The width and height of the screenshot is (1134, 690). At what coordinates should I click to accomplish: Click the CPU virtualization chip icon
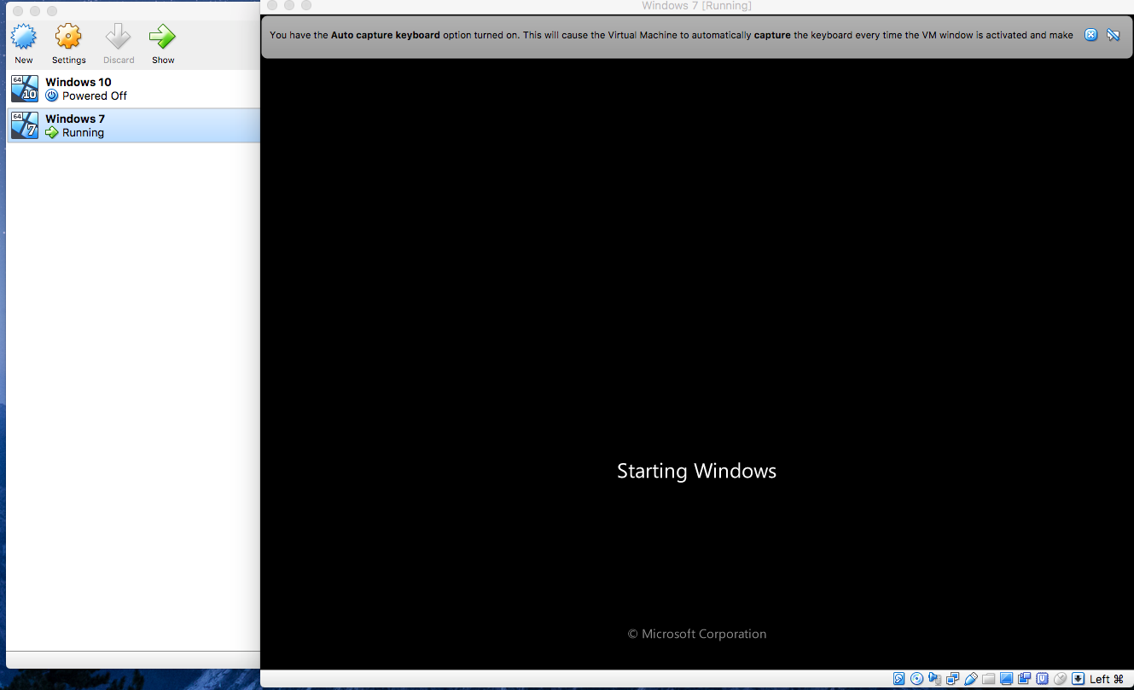[x=1042, y=679]
